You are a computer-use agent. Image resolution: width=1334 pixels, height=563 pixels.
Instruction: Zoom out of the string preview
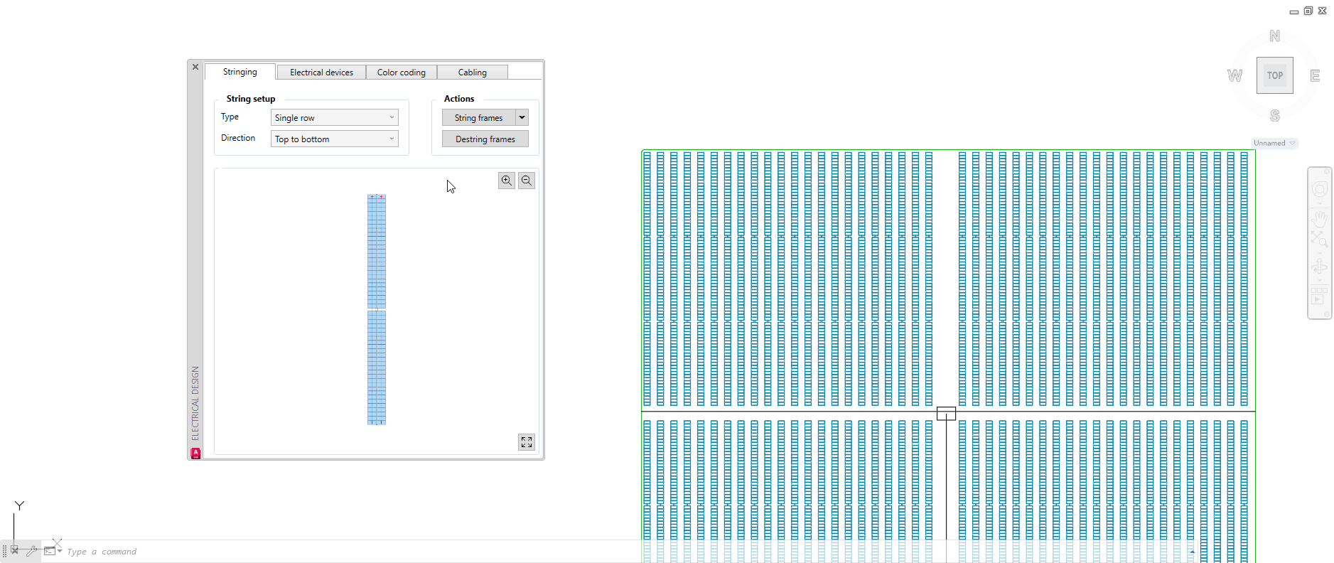527,181
